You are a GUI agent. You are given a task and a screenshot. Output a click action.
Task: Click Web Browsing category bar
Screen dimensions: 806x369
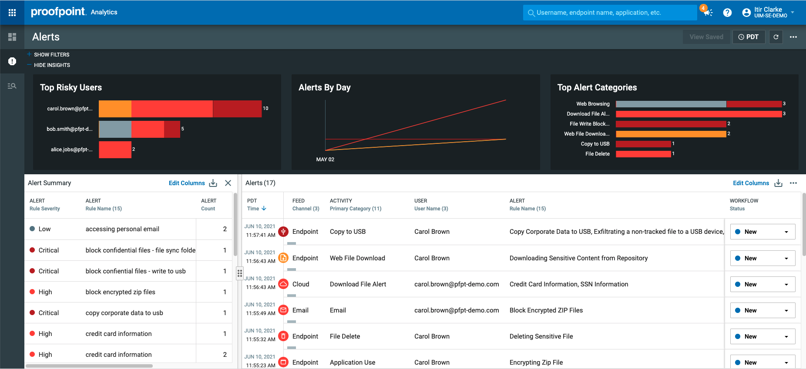[699, 104]
